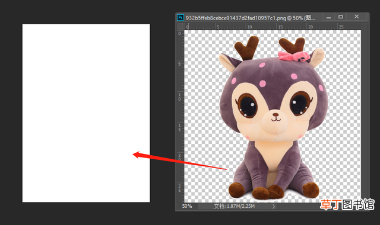
Task: Click the ruler origin corner of the document
Action: pos(180,26)
